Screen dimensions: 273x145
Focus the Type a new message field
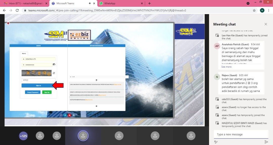(241, 134)
